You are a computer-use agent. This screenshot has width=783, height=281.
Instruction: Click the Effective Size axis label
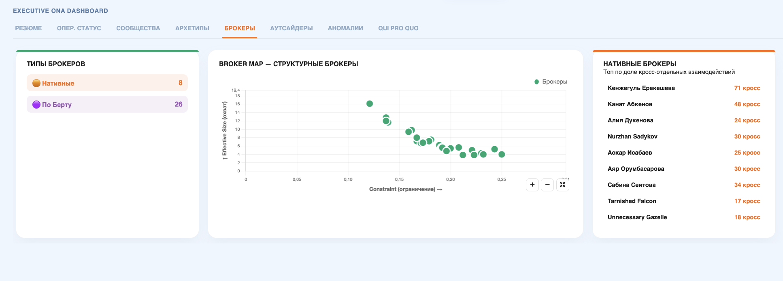[224, 130]
